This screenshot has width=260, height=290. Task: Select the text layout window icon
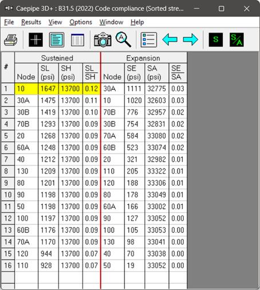coord(57,40)
